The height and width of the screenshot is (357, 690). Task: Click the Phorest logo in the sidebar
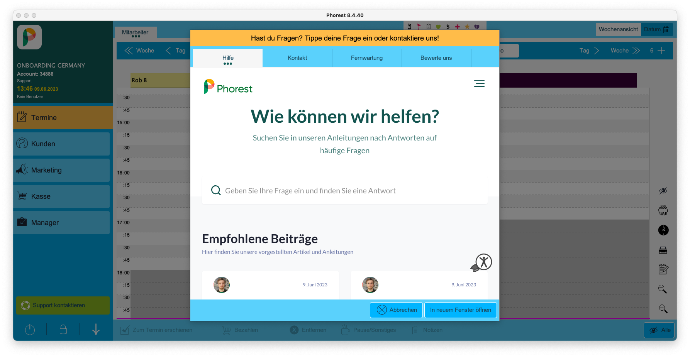click(29, 37)
